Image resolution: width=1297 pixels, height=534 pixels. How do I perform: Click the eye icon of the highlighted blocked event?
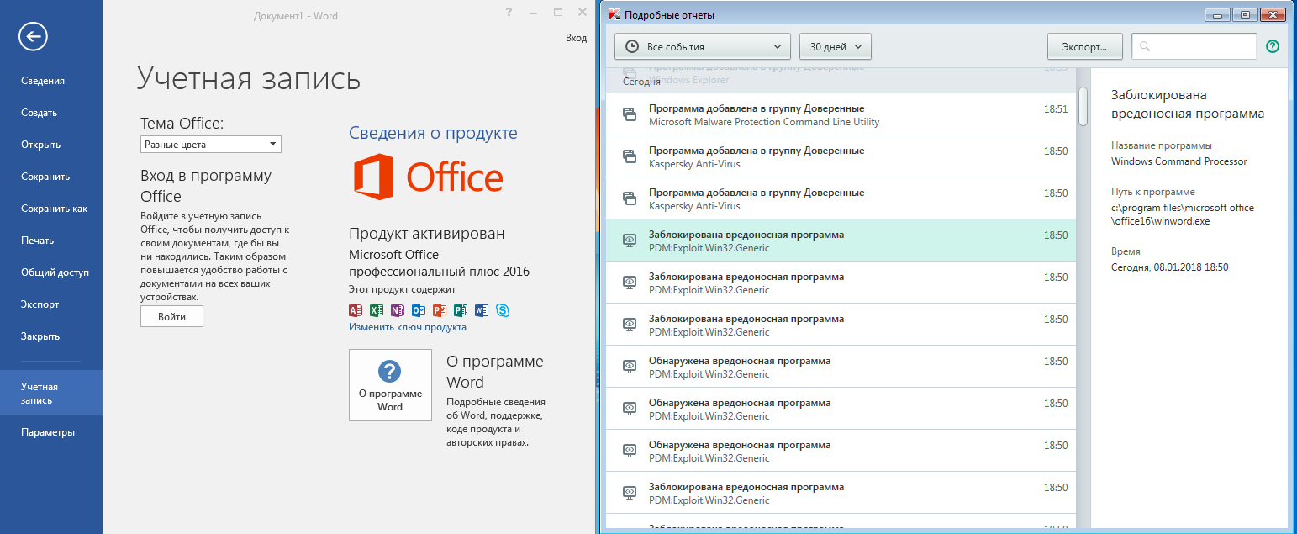(629, 241)
